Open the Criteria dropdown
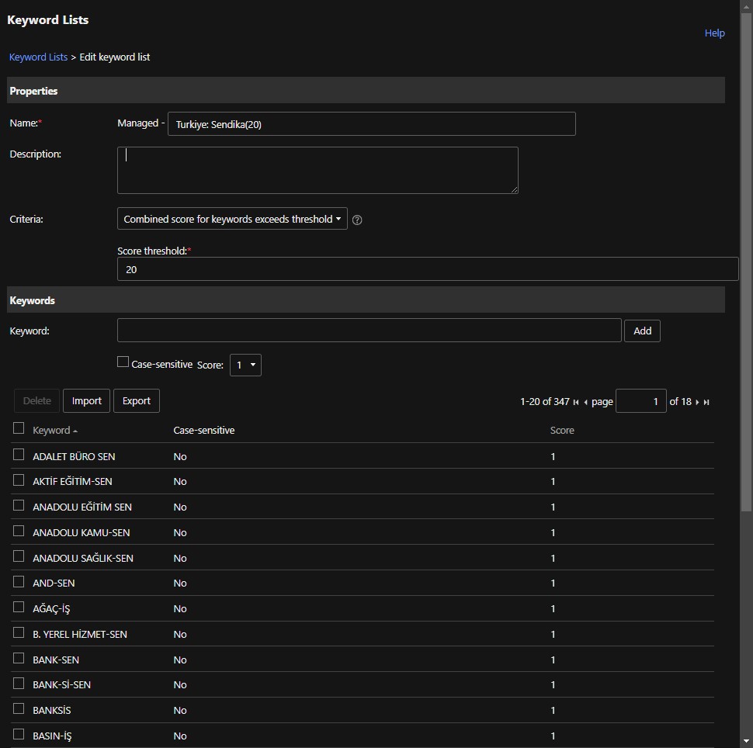This screenshot has height=748, width=753. point(232,220)
